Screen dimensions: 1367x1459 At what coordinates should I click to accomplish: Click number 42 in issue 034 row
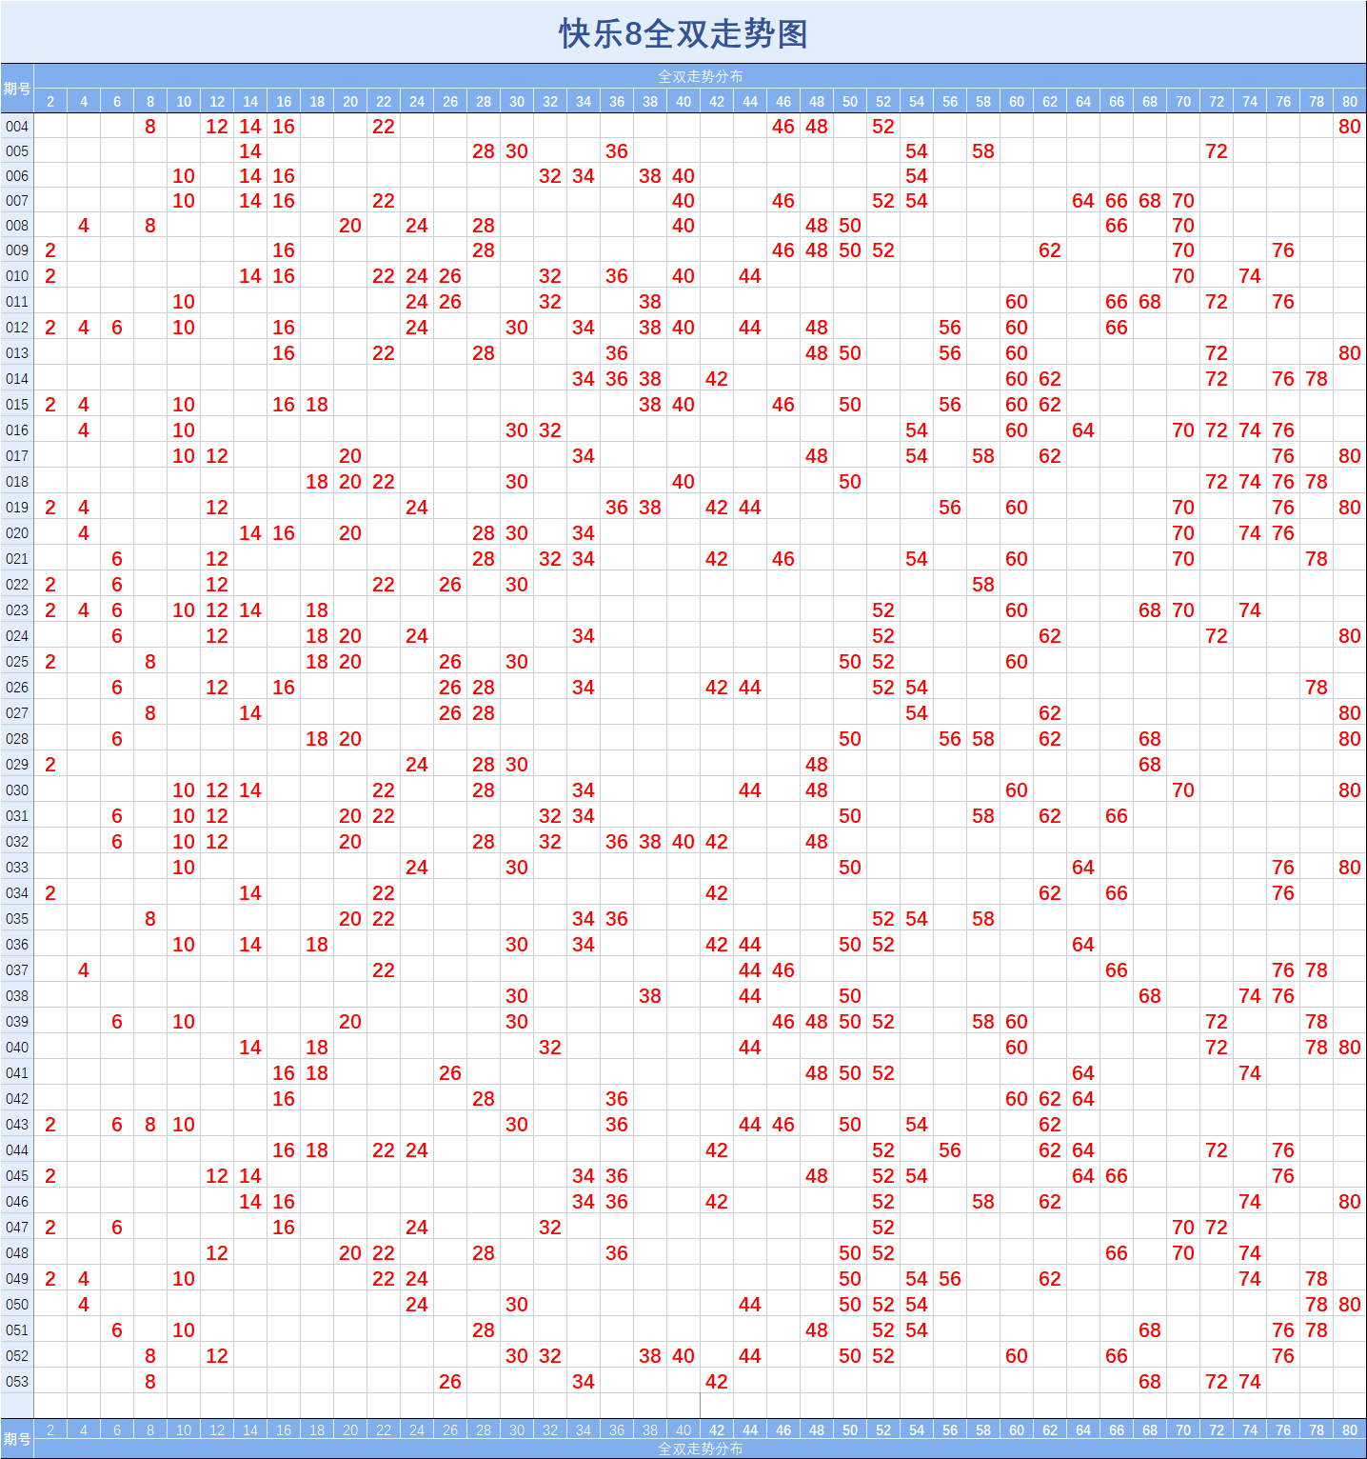coord(717,892)
